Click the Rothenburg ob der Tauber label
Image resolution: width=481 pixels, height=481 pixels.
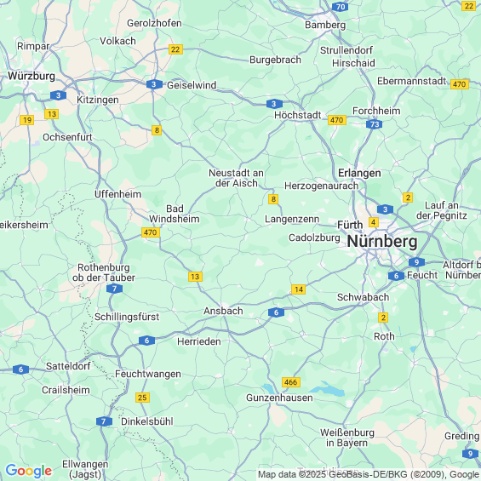click(104, 272)
